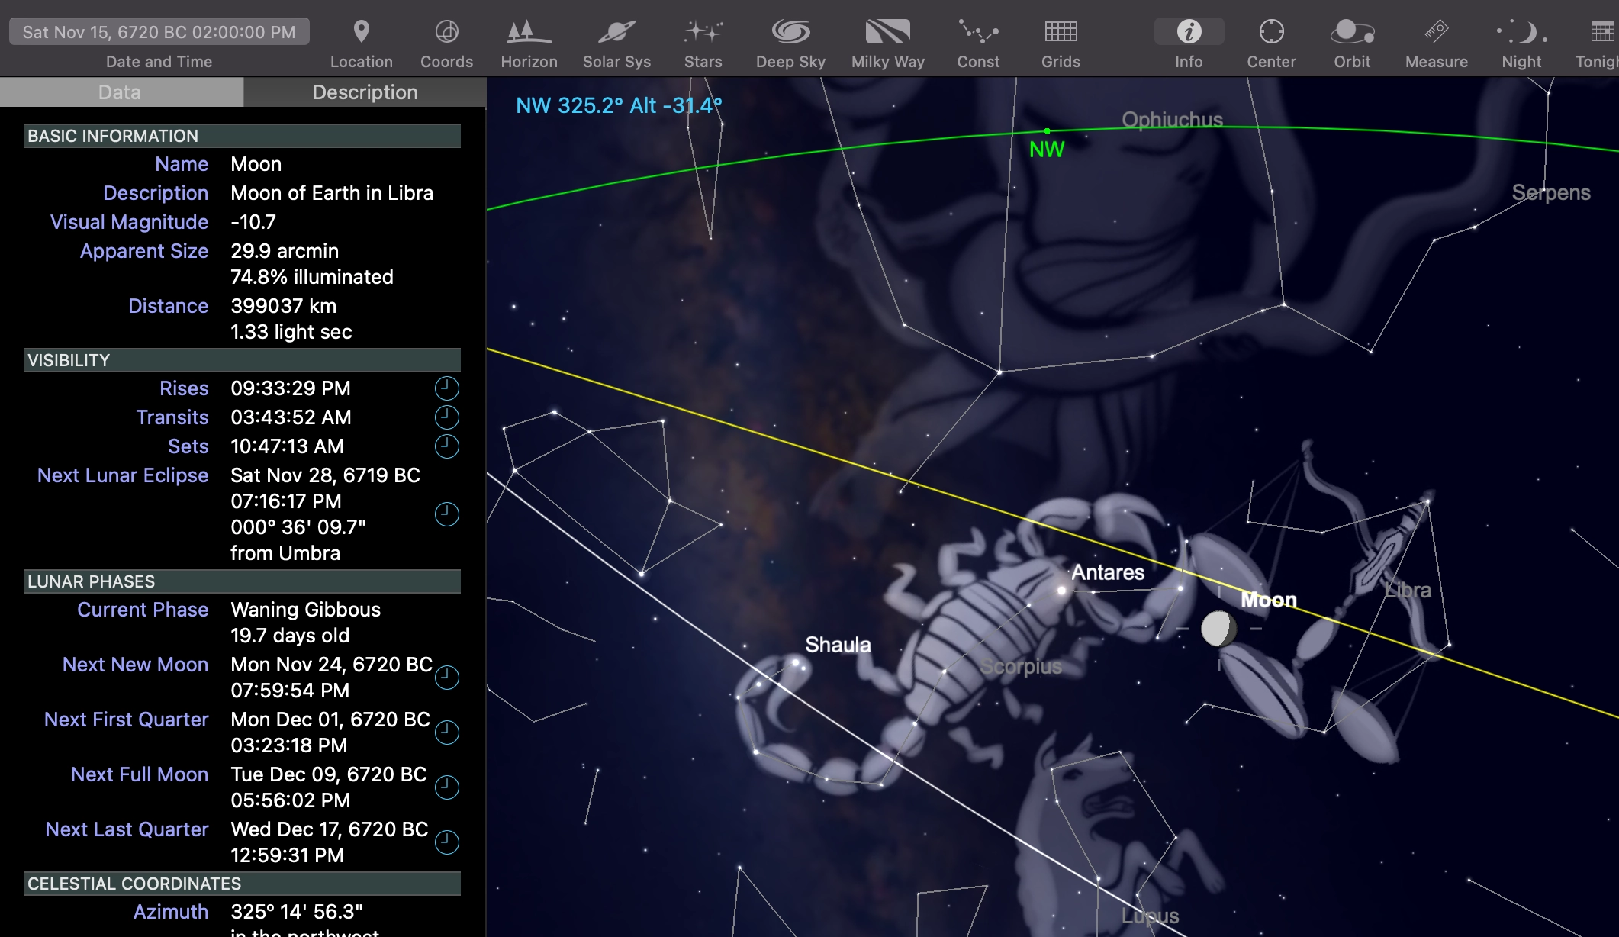Viewport: 1619px width, 937px height.
Task: Click the Scorpius constellation label
Action: click(1021, 666)
